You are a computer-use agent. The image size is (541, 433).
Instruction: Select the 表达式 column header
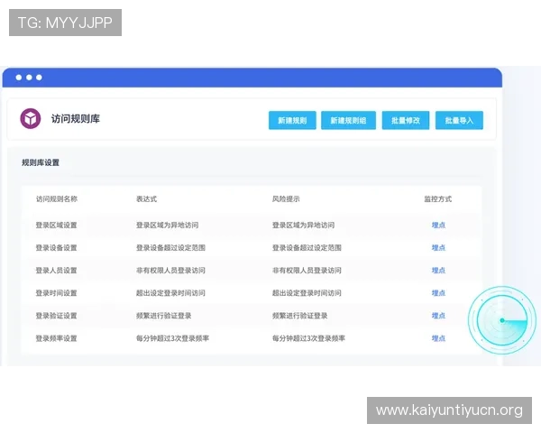point(146,198)
